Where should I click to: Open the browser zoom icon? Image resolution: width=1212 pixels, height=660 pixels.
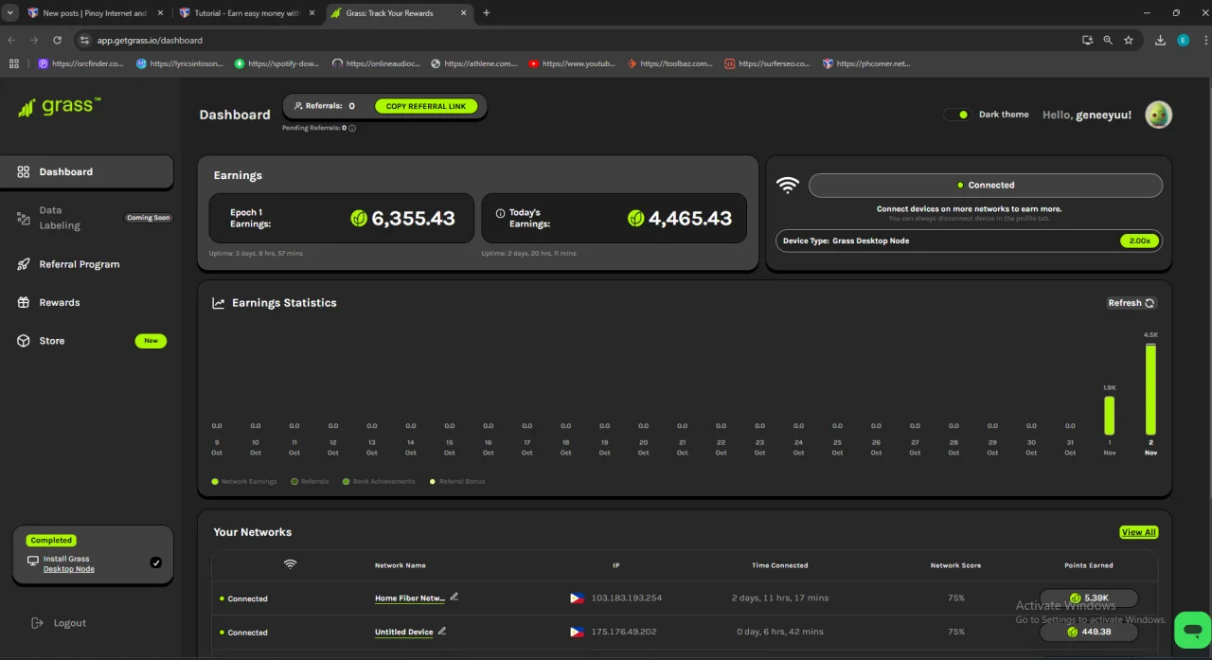[1108, 40]
